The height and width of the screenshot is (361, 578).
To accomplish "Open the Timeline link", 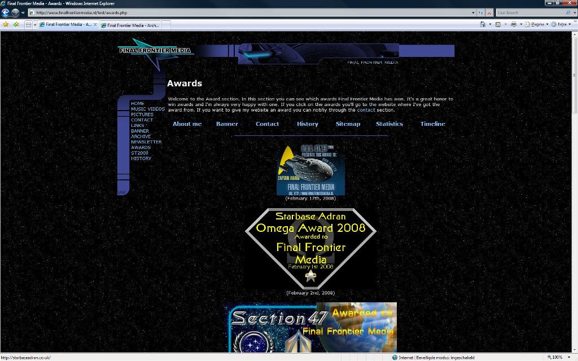I will [433, 124].
